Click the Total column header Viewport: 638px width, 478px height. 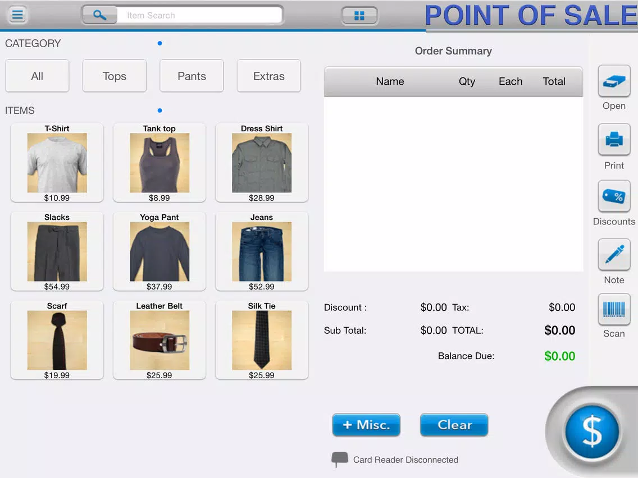click(554, 81)
